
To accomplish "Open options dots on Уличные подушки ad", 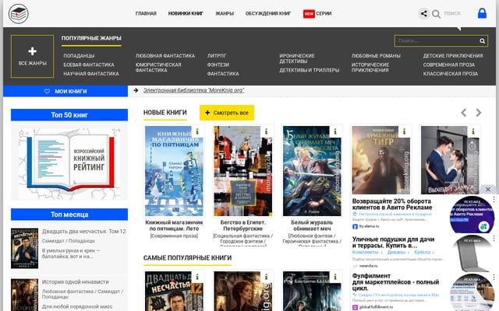I will (x=494, y=238).
